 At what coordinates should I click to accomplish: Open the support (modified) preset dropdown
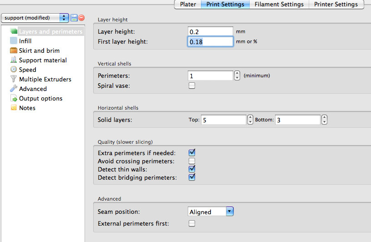click(x=35, y=18)
